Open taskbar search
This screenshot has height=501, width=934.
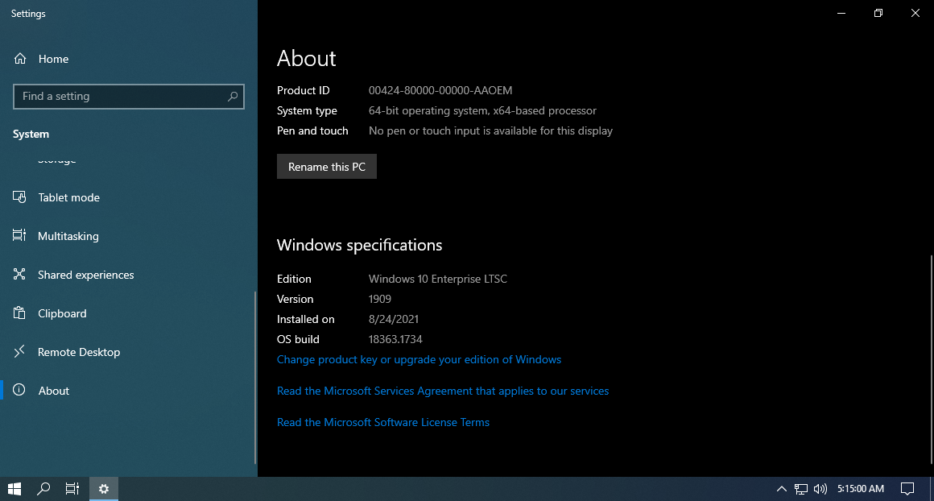[x=43, y=489]
